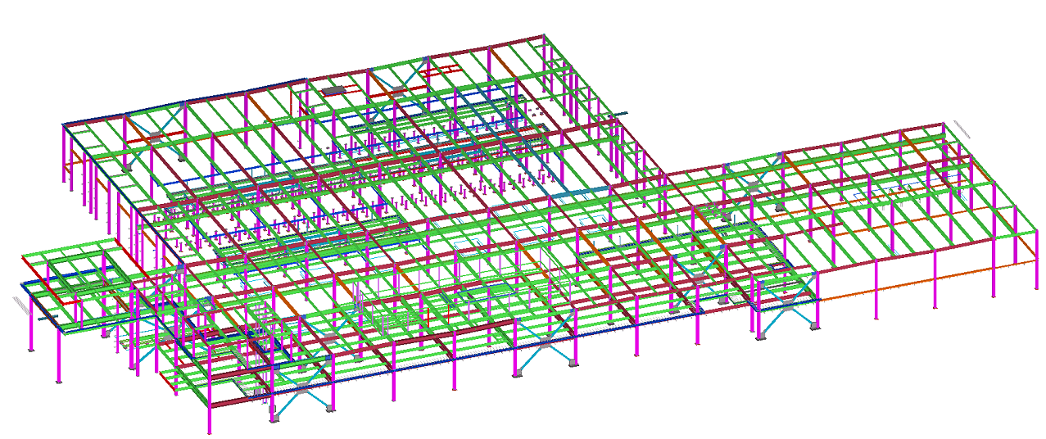Click the gray plate on the top roof edge

[333, 90]
